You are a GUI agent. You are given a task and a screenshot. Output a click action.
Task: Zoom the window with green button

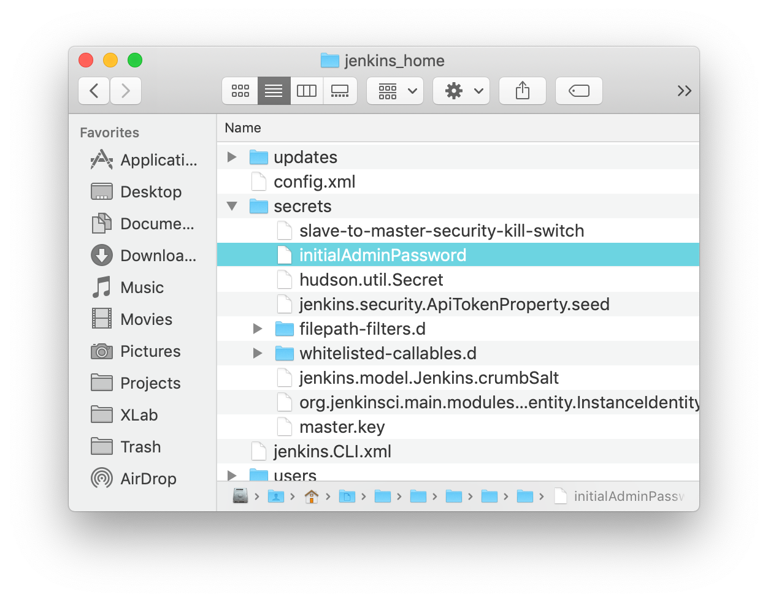135,60
